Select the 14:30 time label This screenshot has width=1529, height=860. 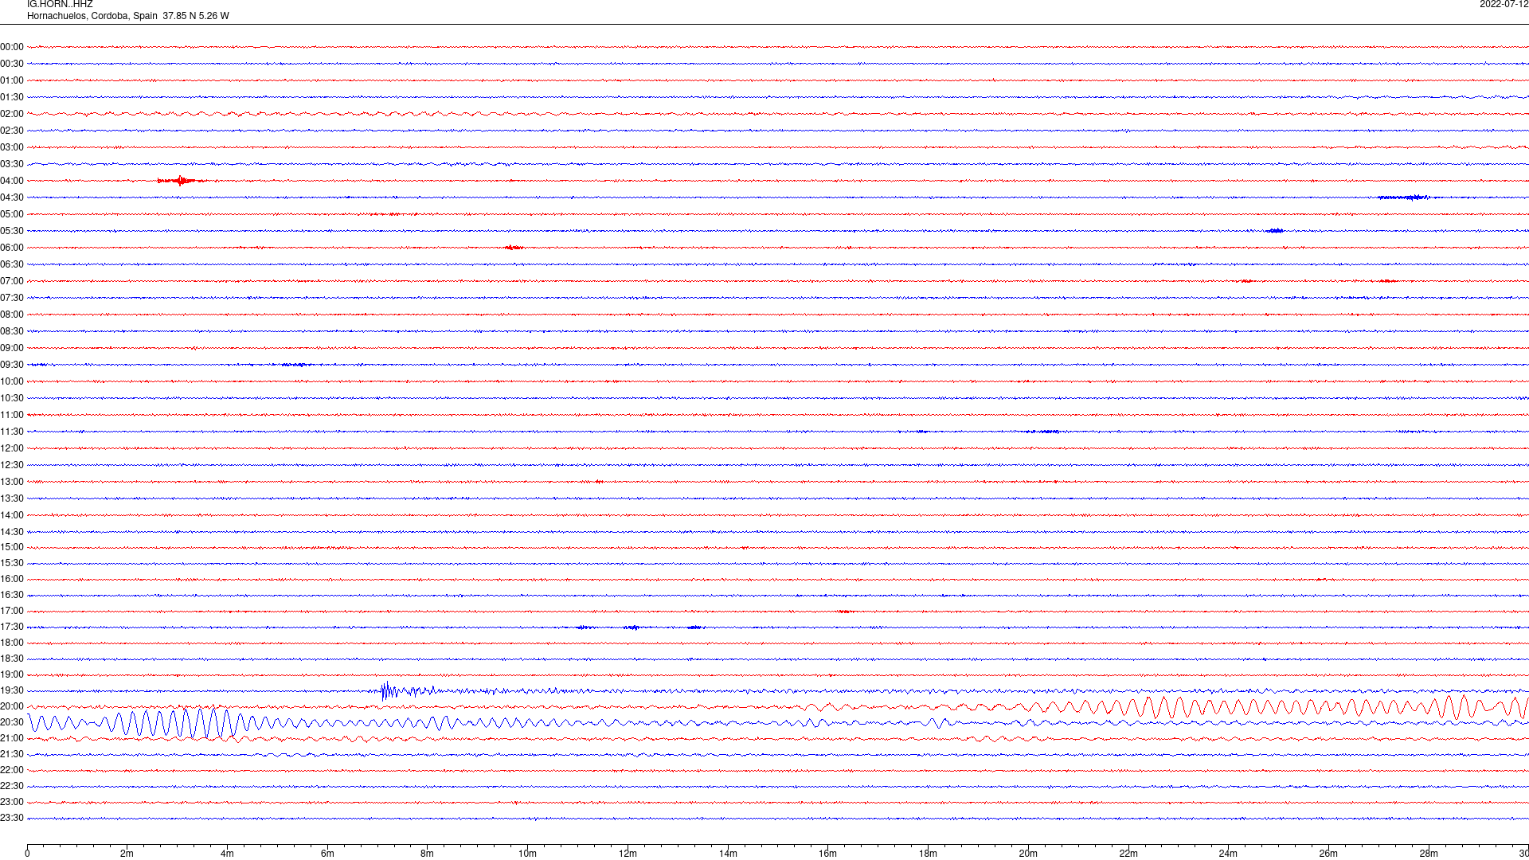point(12,532)
